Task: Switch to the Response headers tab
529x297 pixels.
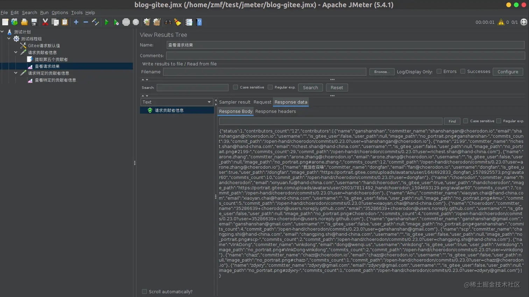Action: tap(275, 111)
